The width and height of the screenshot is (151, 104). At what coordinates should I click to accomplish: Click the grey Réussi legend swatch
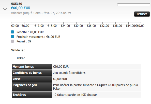(12, 41)
